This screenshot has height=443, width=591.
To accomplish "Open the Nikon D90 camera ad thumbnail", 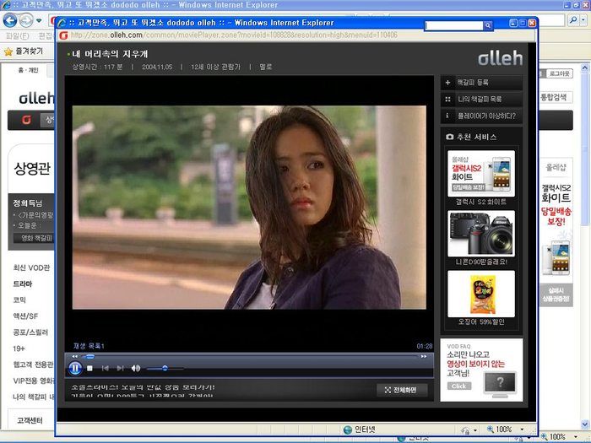I will 481,234.
